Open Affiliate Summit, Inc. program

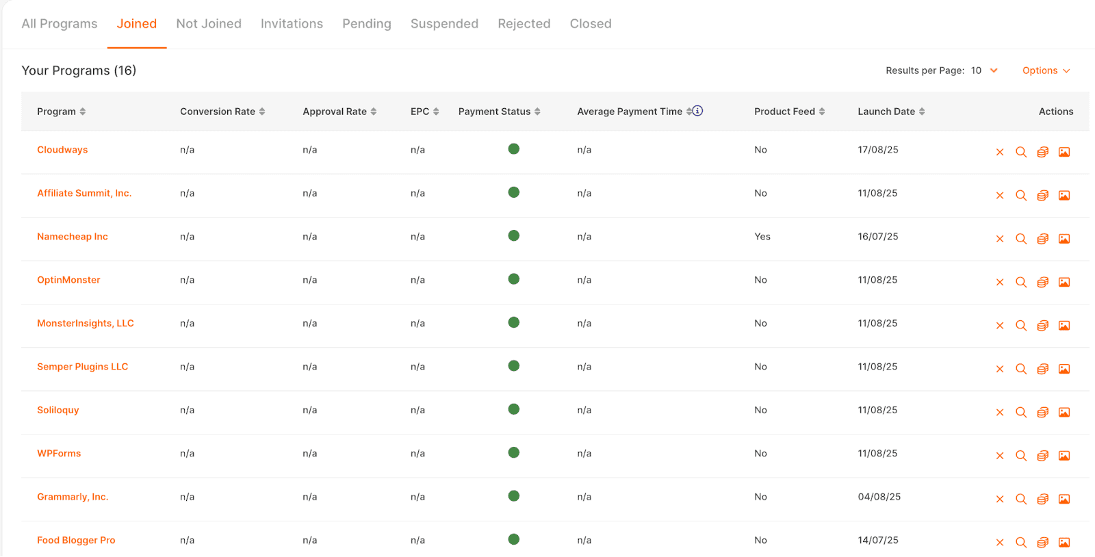coord(84,193)
